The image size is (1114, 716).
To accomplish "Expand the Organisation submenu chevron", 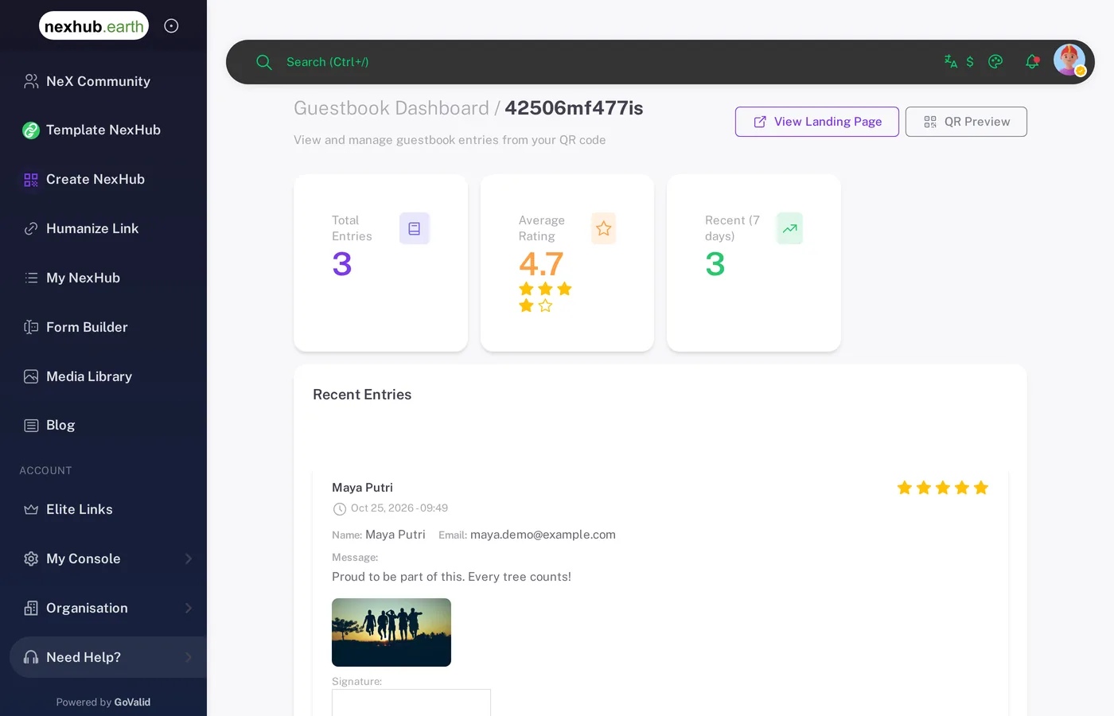I will (189, 608).
